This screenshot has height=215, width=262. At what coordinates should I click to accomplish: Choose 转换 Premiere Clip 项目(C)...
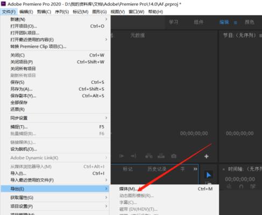[x=55, y=46]
